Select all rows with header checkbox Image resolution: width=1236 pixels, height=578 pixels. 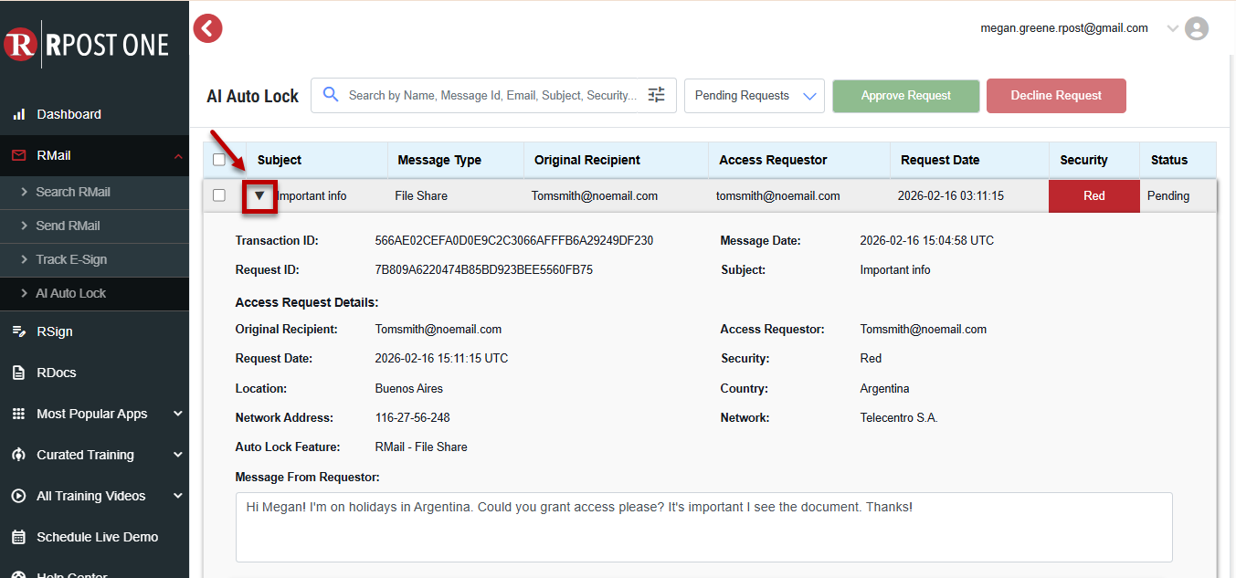(219, 160)
